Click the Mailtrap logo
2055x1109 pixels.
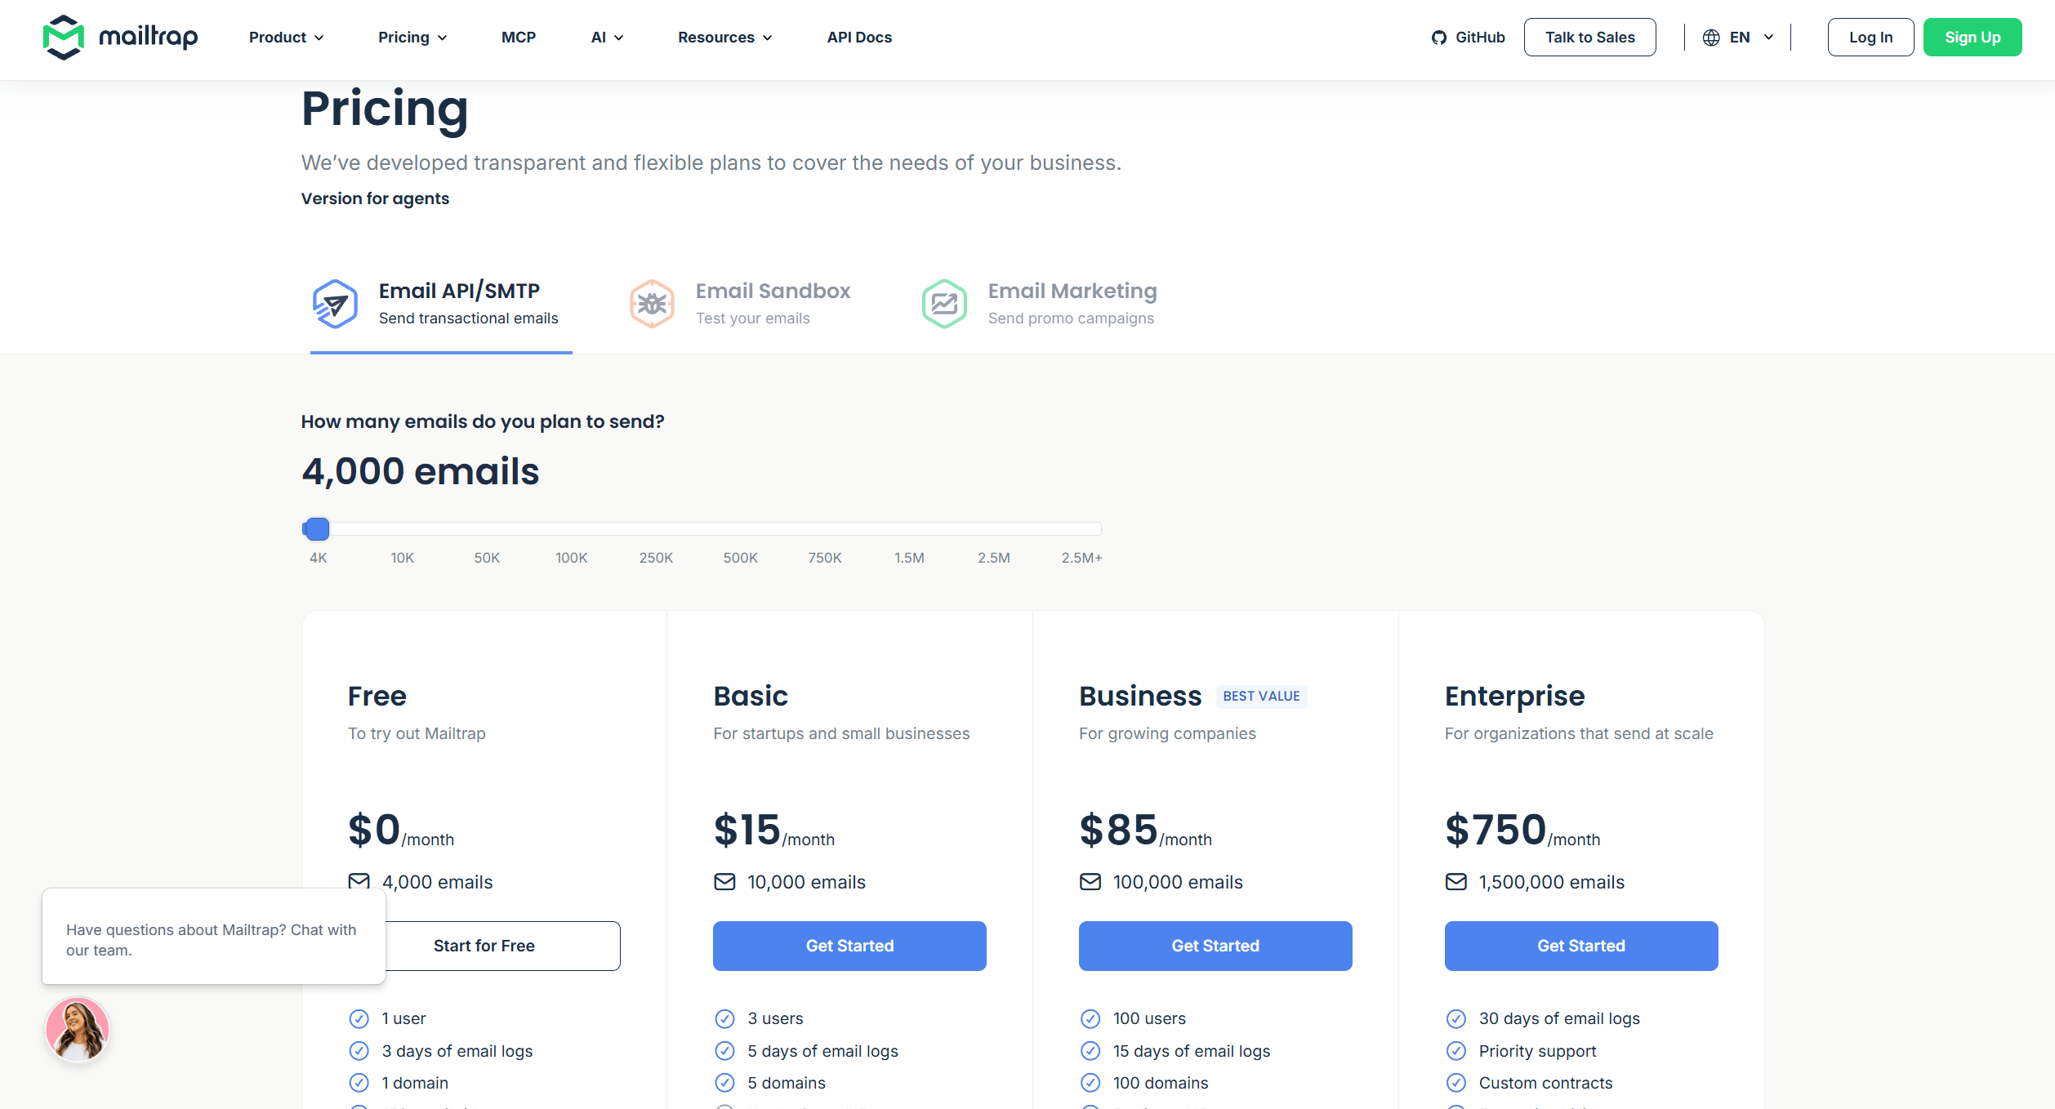pos(120,37)
